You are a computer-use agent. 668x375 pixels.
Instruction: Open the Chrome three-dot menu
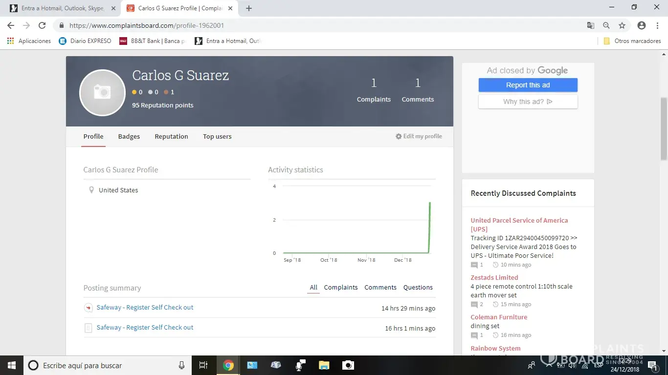pyautogui.click(x=657, y=25)
